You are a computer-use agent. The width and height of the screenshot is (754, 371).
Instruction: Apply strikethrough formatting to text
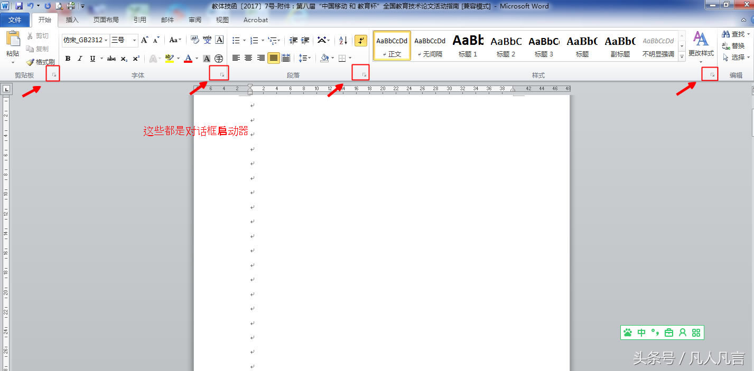coord(111,59)
